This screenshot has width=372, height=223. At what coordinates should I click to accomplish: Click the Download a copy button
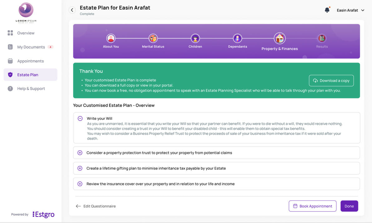click(331, 81)
